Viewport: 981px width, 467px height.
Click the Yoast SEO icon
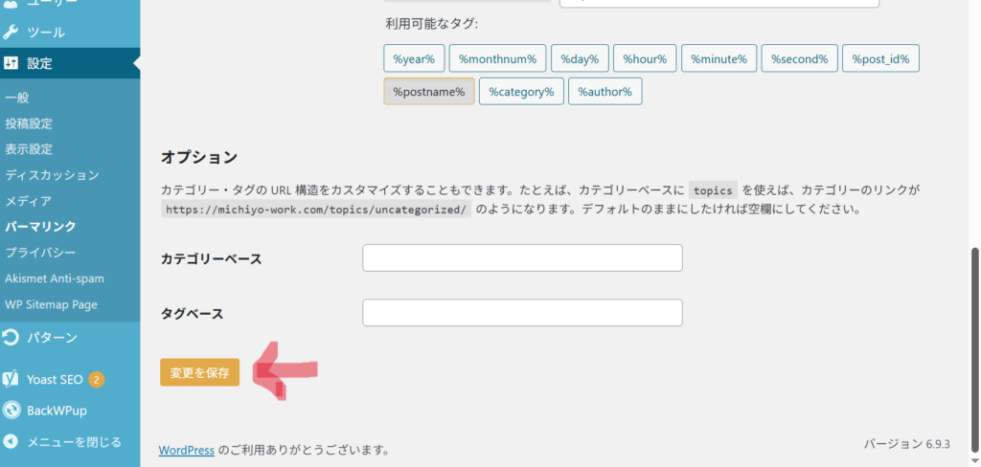pos(11,379)
